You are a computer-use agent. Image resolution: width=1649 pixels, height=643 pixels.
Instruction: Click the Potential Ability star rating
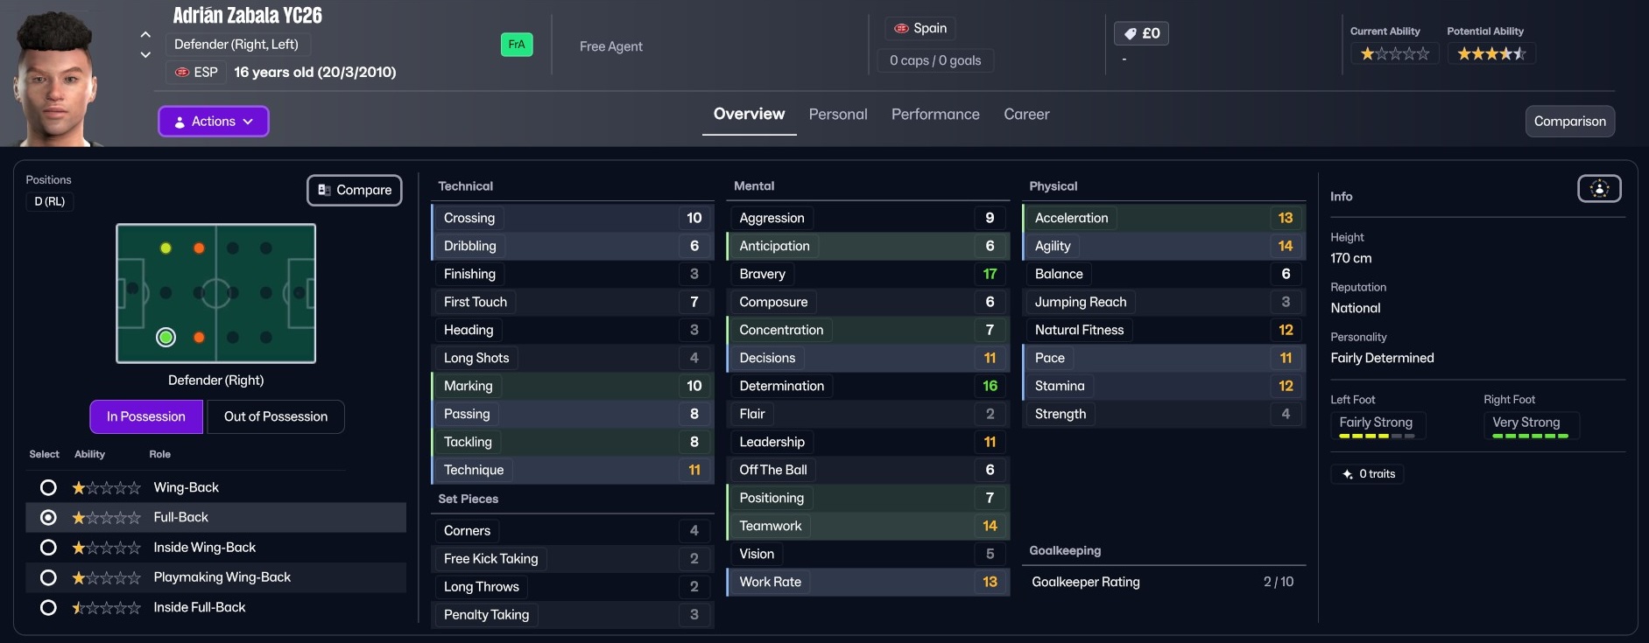1490,53
